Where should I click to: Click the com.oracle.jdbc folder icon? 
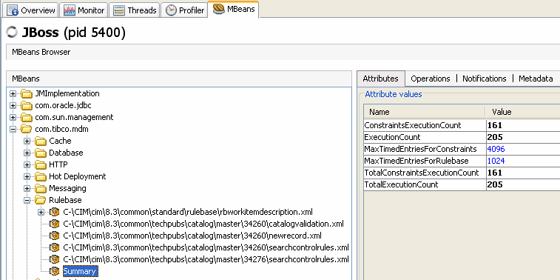click(27, 105)
